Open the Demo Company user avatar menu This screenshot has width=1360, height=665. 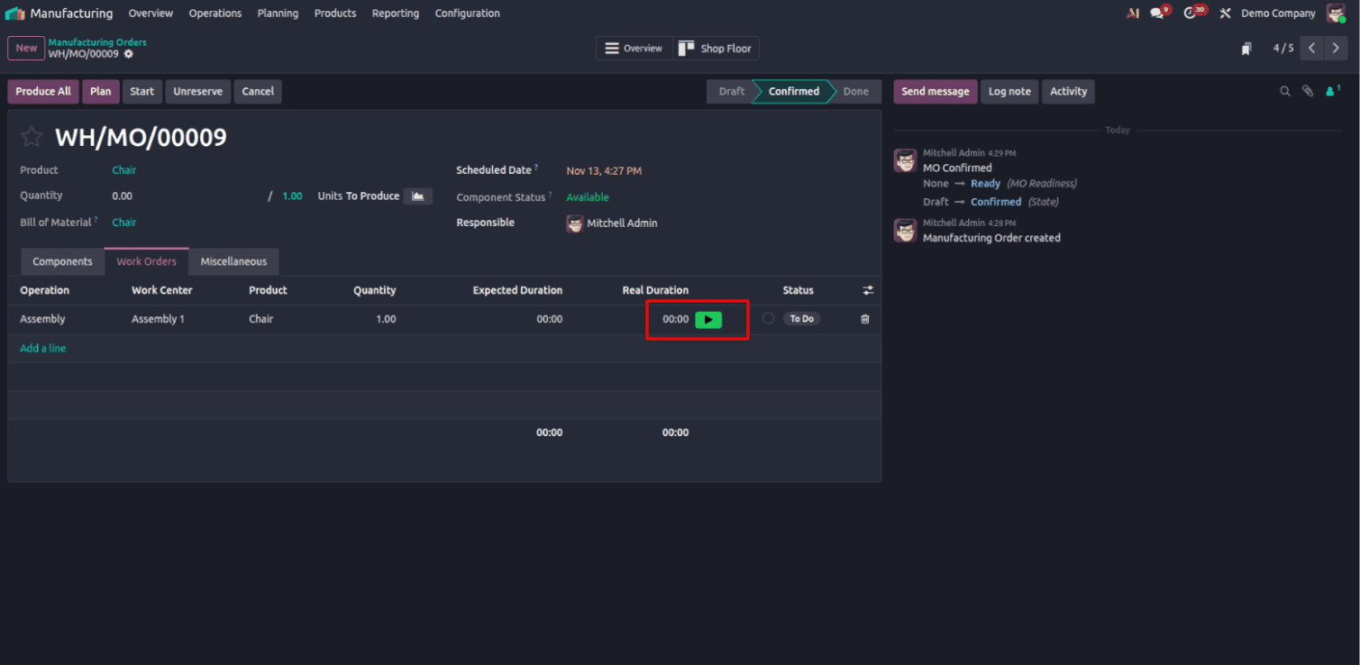[x=1337, y=13]
